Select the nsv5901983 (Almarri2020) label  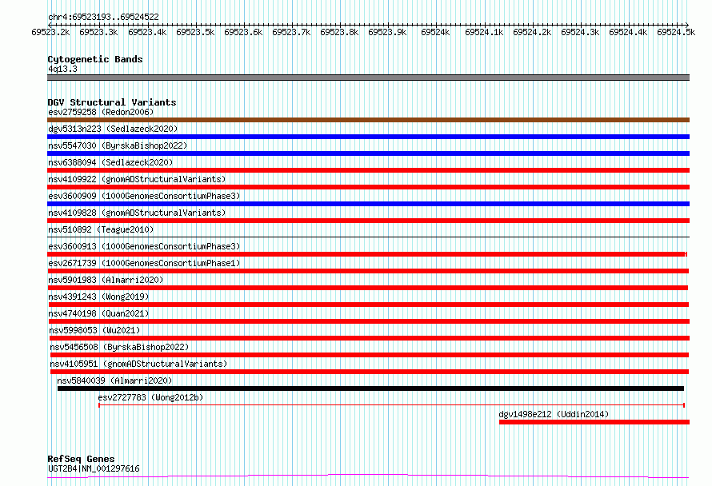106,280
